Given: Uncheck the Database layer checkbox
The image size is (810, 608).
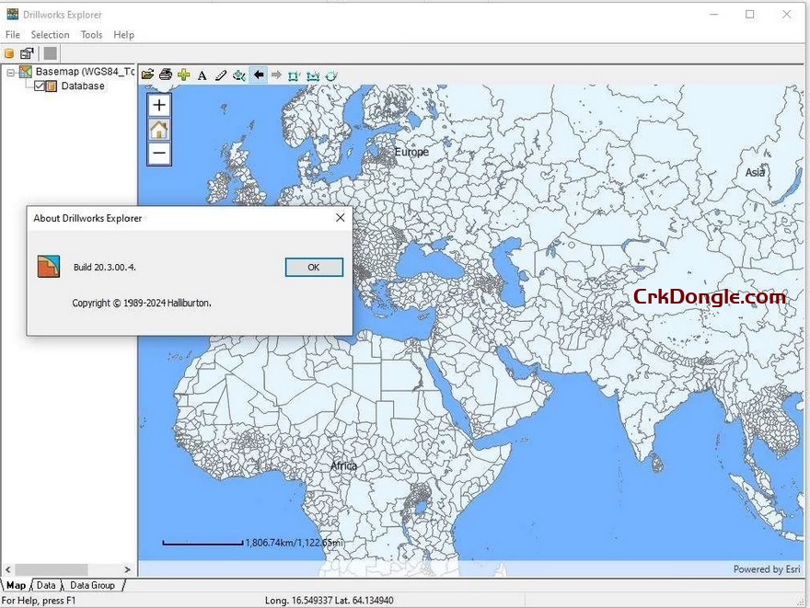Looking at the screenshot, I should 39,85.
